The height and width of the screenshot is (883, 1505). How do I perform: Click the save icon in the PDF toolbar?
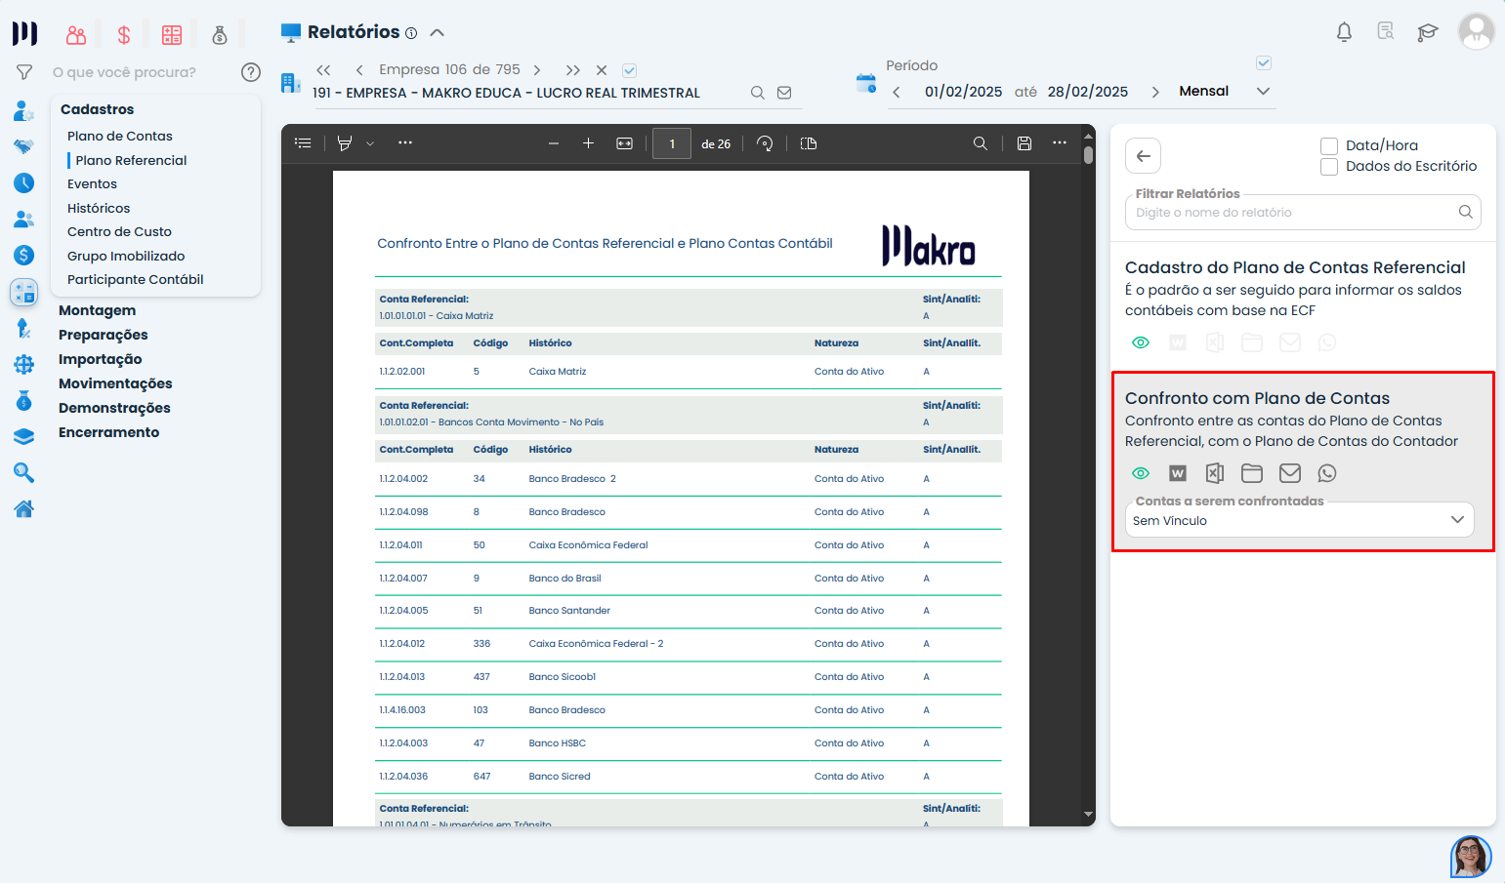coord(1024,143)
